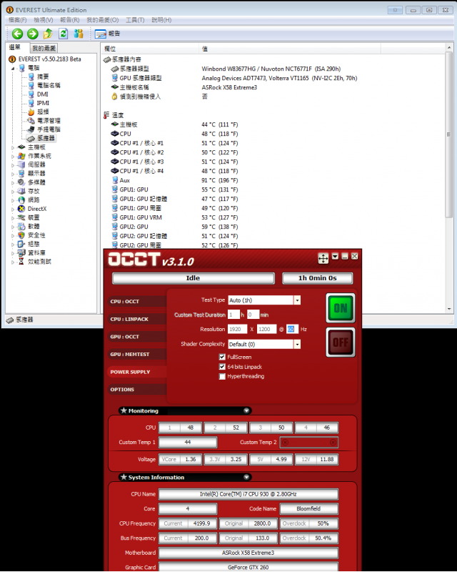Click the 網路 globe icon in tree
The image size is (457, 572).
(21, 200)
